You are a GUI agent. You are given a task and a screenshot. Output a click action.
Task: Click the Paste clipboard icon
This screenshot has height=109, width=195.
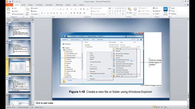[9, 9]
